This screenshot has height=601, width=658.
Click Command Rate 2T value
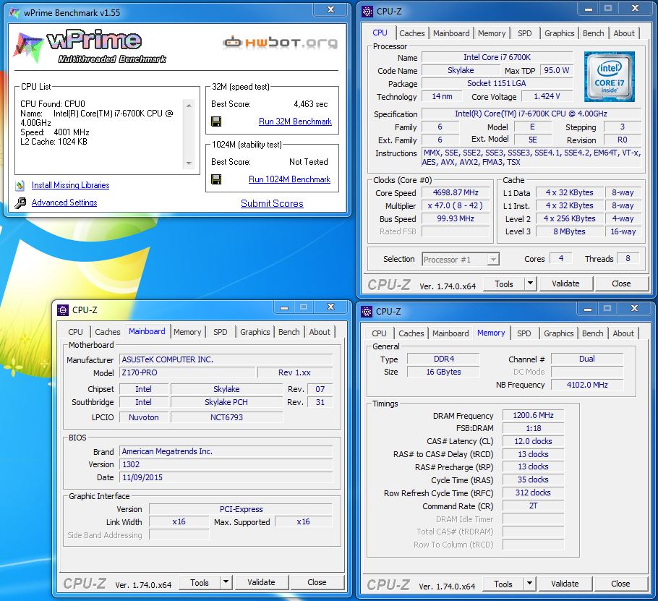point(533,506)
